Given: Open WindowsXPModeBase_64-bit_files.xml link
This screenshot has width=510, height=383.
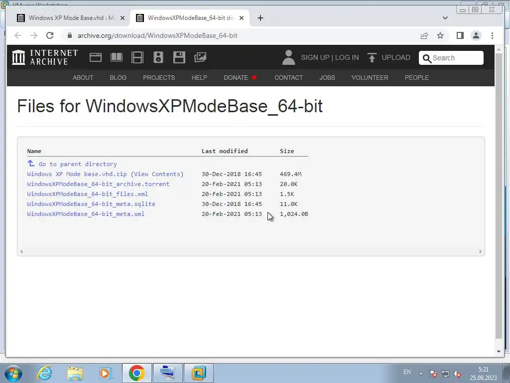Looking at the screenshot, I should point(88,194).
